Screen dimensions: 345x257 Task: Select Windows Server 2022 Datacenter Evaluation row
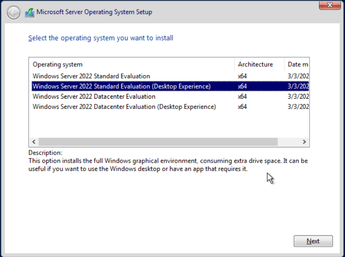170,97
